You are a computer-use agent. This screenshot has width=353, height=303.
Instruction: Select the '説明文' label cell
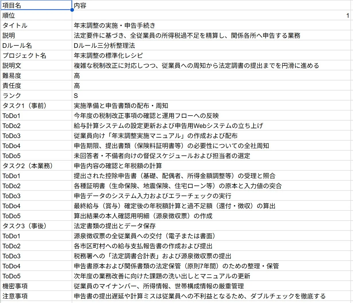tap(36, 65)
